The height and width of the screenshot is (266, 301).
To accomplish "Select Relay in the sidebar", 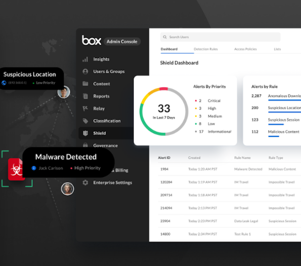I will (99, 109).
